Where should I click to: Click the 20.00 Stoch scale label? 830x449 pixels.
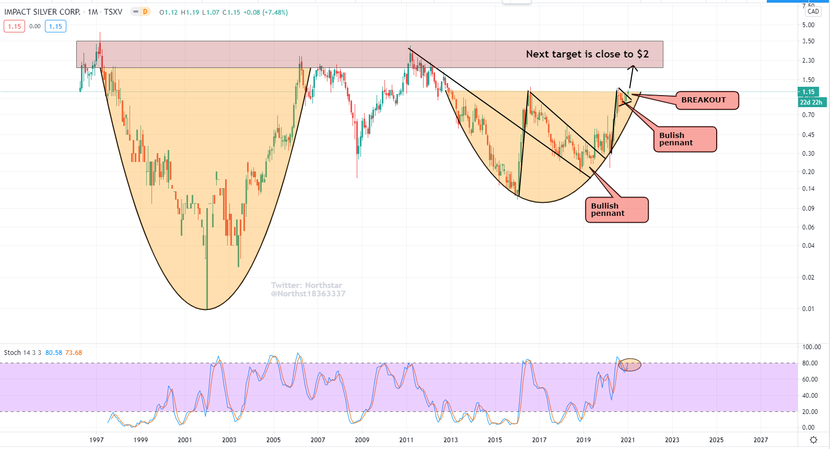(x=810, y=412)
